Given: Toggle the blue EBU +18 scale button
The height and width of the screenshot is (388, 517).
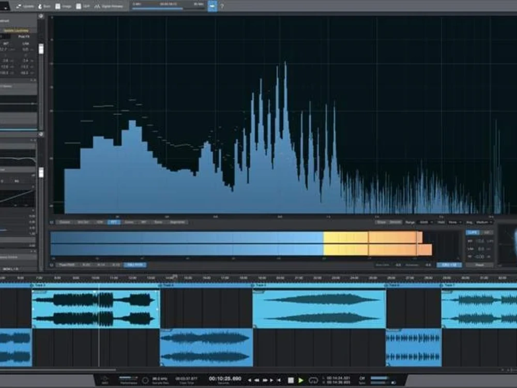Looking at the screenshot, I should pos(449,265).
